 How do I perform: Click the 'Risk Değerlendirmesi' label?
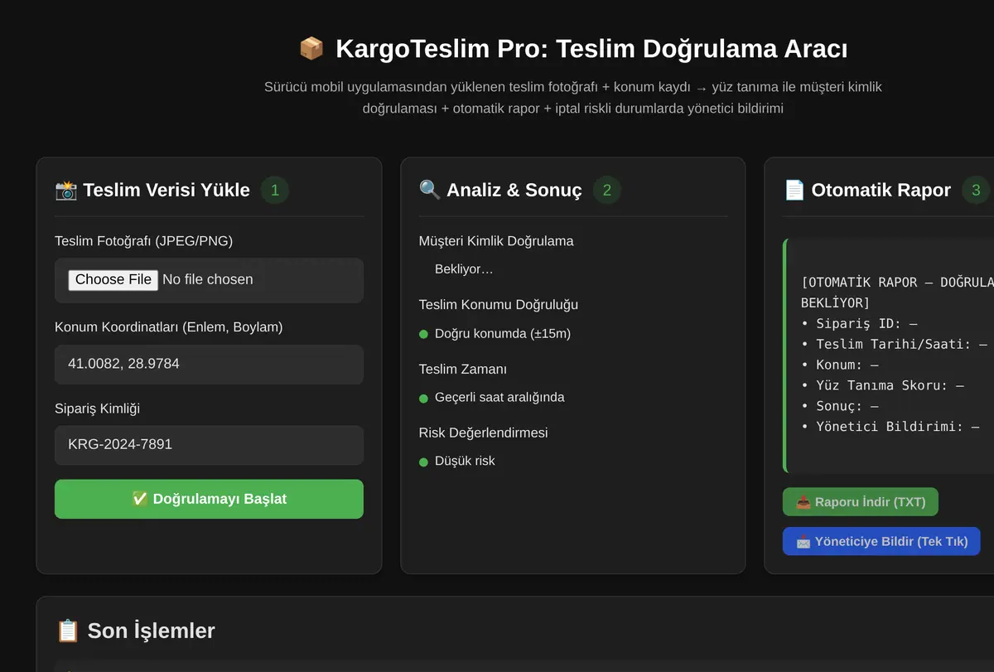click(484, 433)
